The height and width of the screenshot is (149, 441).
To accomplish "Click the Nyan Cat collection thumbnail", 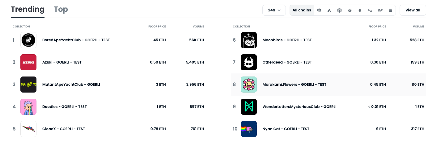I will 249,129.
